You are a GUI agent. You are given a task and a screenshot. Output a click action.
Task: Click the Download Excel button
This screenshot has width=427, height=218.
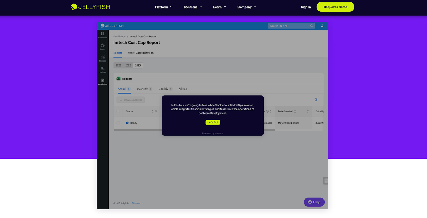(x=131, y=100)
